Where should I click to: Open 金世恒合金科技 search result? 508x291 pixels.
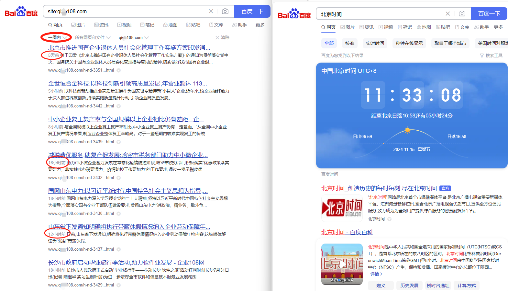tap(127, 83)
